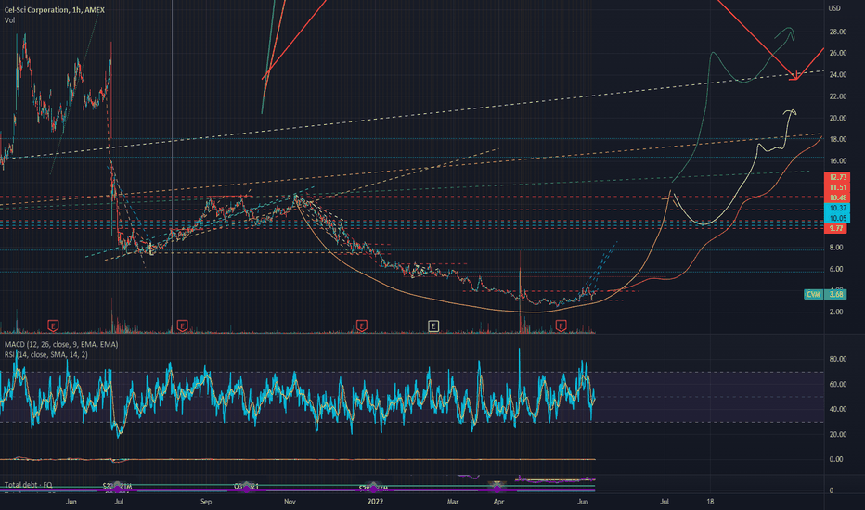Click the purple debt data point near Apr 2022
The image size is (865, 510).
[x=497, y=489]
